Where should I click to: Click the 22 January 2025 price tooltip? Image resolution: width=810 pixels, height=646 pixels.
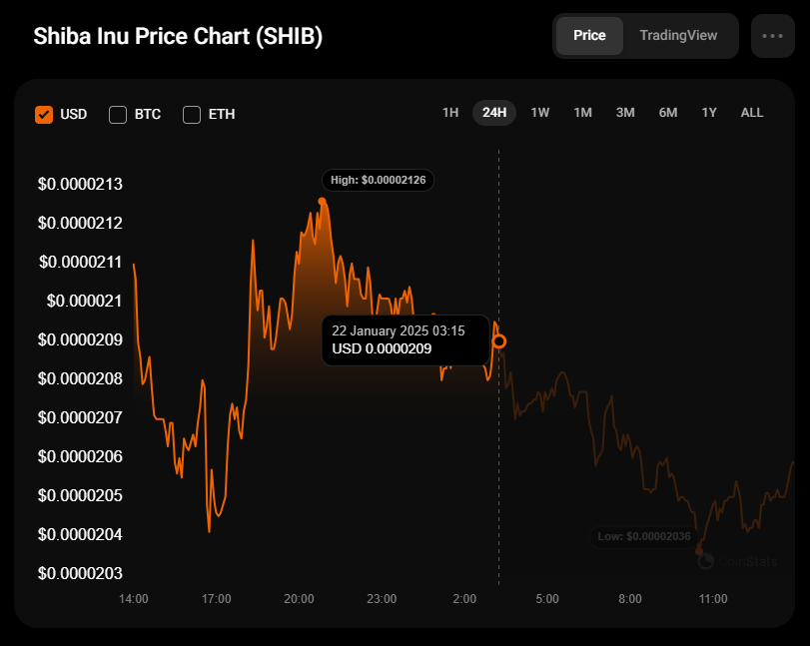point(406,339)
